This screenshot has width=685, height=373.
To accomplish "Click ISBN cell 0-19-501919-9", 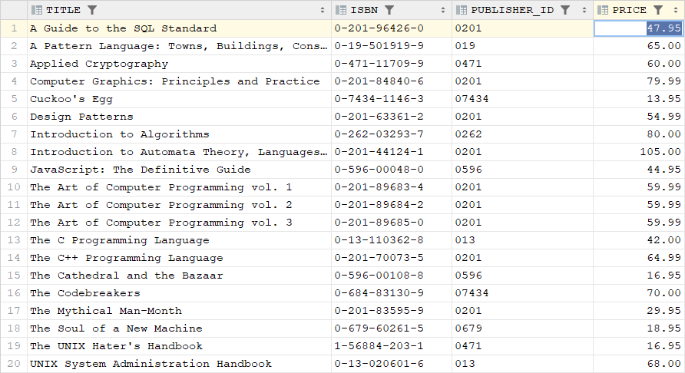I will click(392, 46).
